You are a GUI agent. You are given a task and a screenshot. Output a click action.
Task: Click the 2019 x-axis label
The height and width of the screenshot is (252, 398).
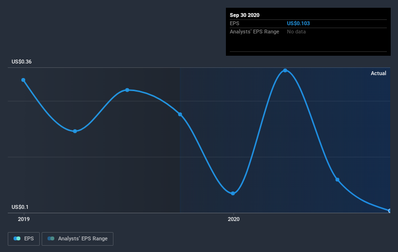[x=24, y=219]
